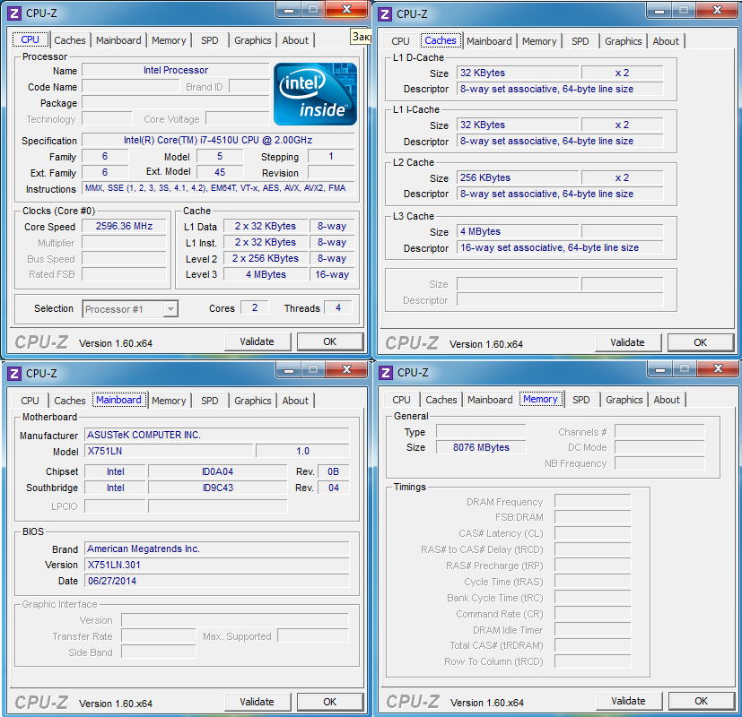
Task: Click CPU-Z title icon in Caches window
Action: tap(385, 14)
